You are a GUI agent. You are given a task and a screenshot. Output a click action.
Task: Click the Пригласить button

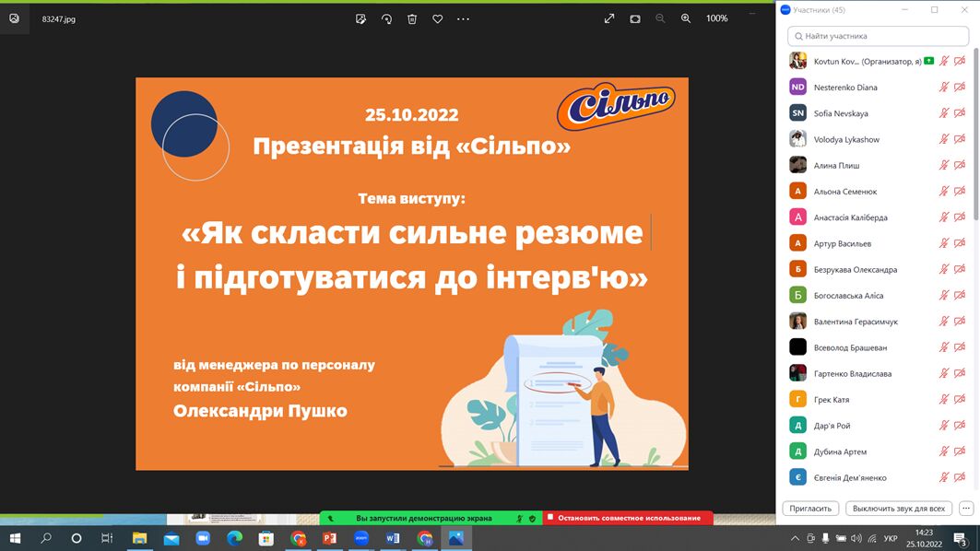point(810,509)
